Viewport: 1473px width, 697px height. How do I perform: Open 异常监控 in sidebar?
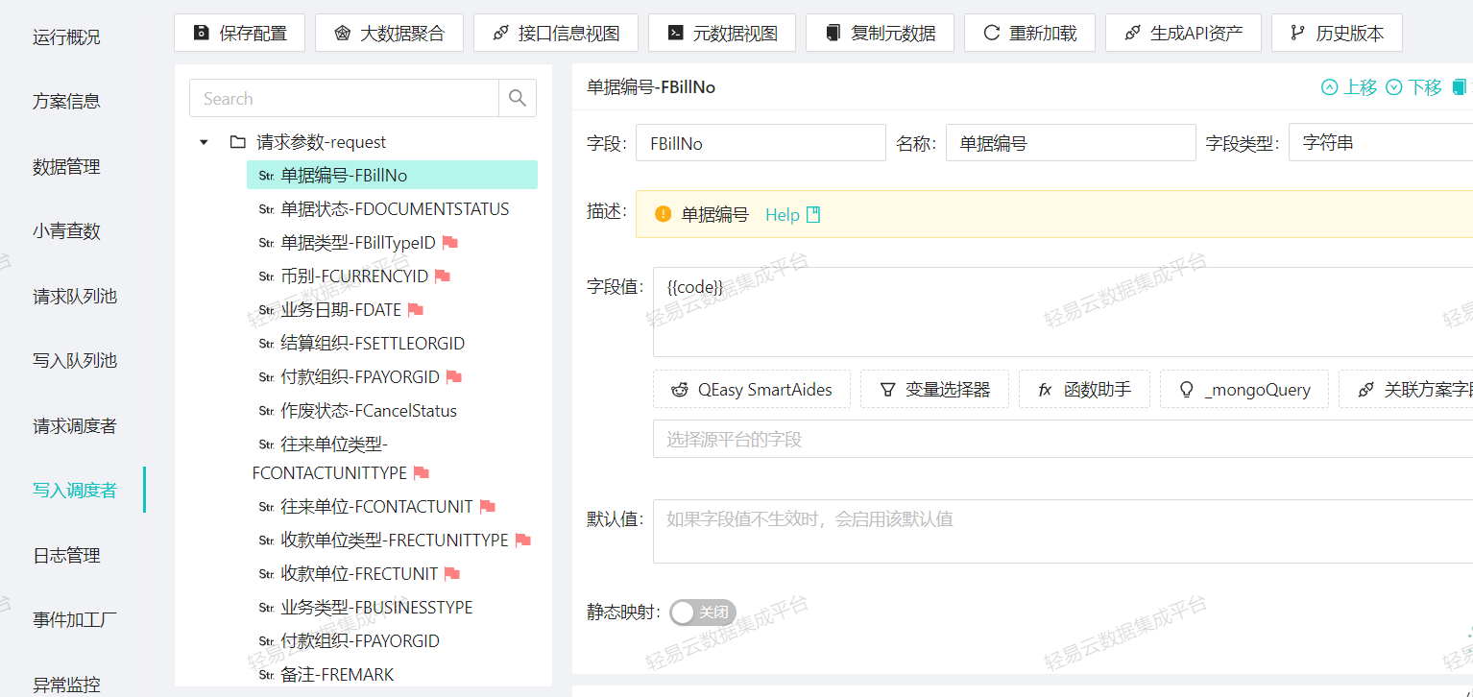click(66, 685)
